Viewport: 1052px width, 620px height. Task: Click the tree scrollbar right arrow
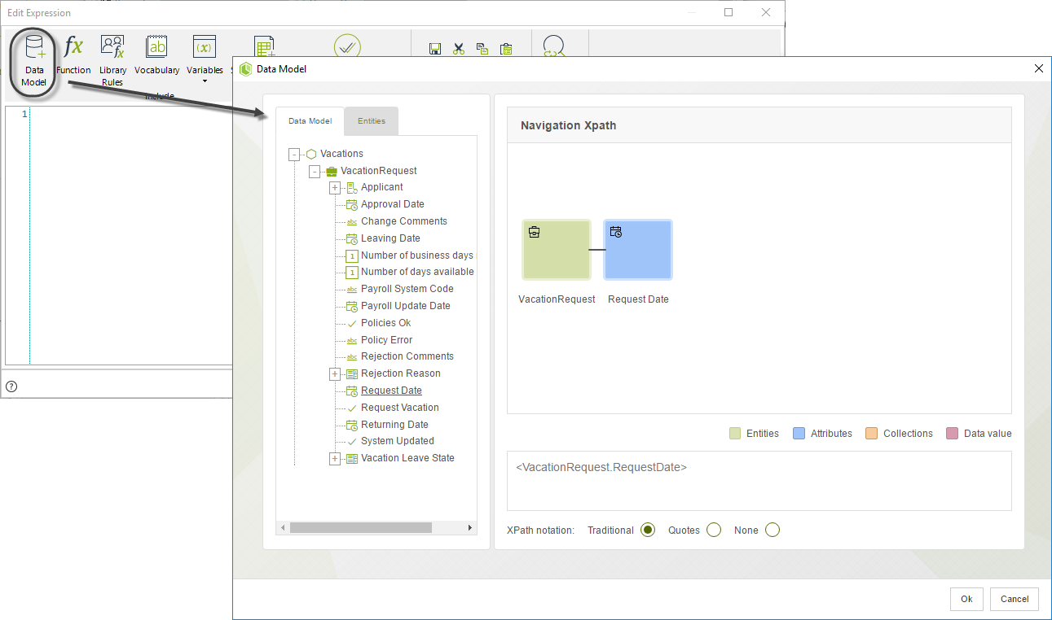coord(470,528)
